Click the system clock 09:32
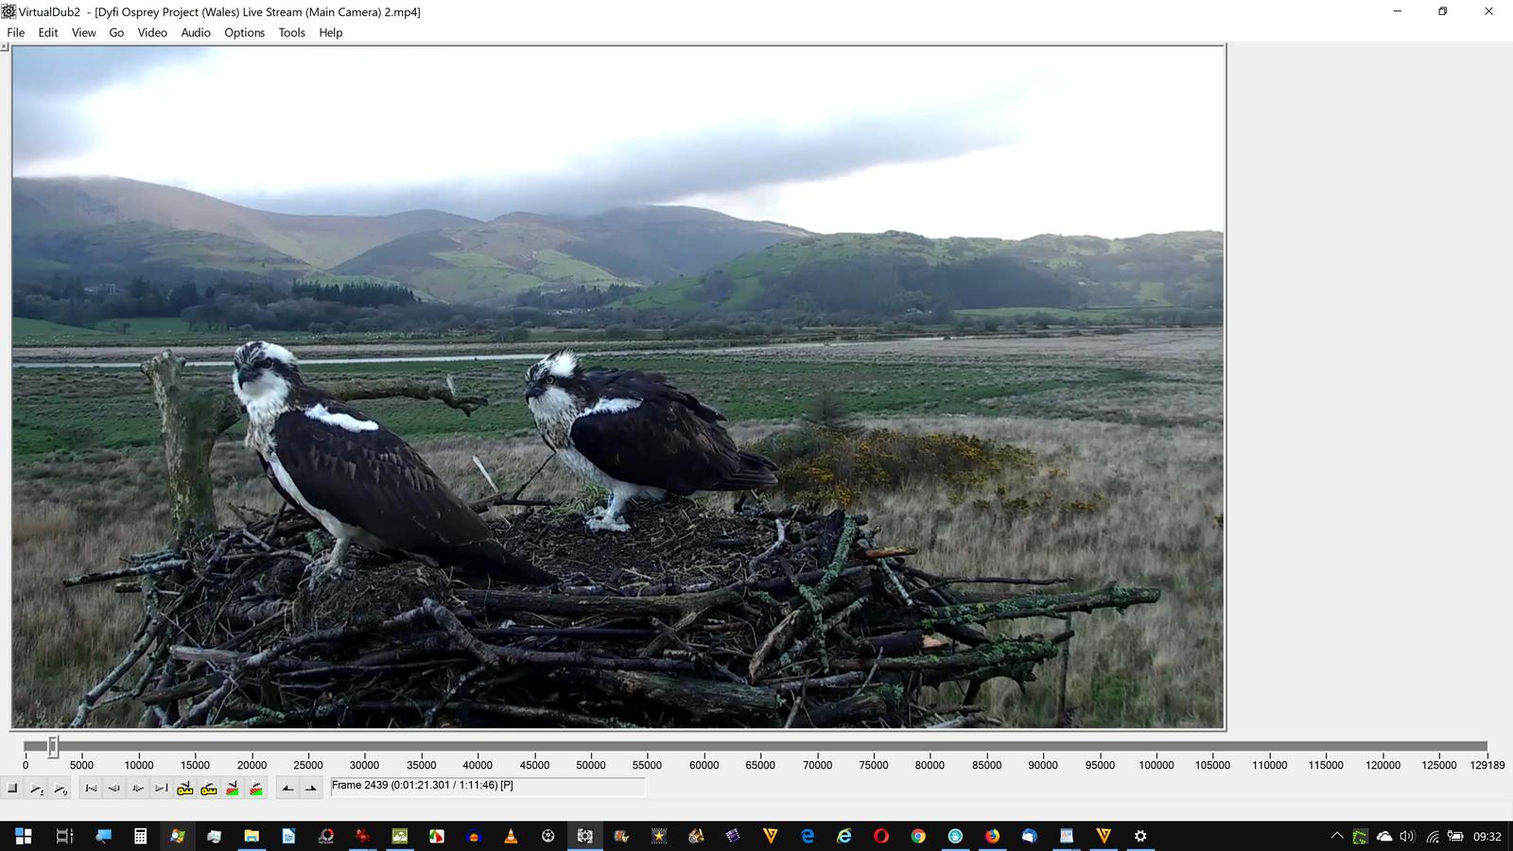Viewport: 1513px width, 851px height. pos(1487,836)
